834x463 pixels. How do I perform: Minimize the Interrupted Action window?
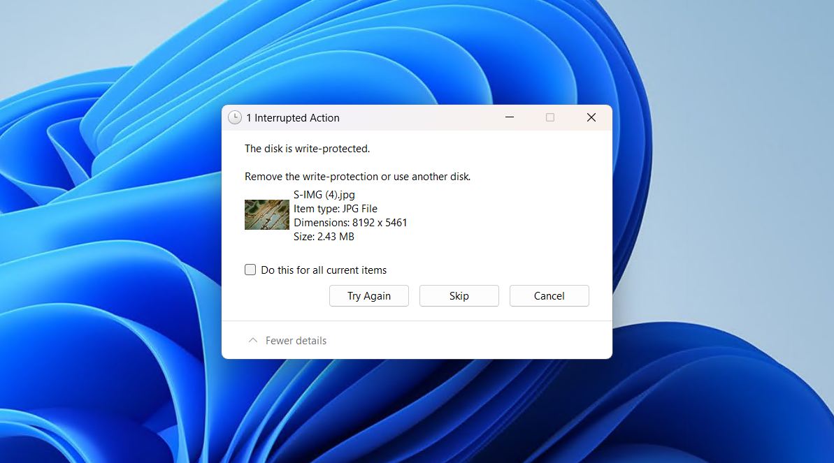pos(509,117)
